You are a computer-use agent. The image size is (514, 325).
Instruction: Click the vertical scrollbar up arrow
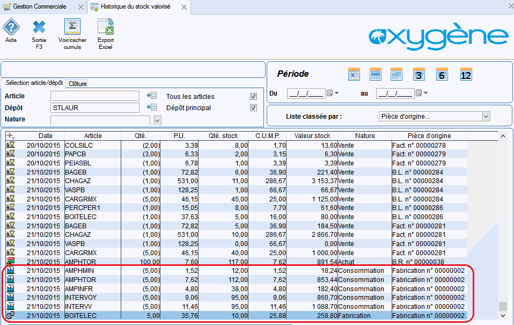tap(503, 136)
